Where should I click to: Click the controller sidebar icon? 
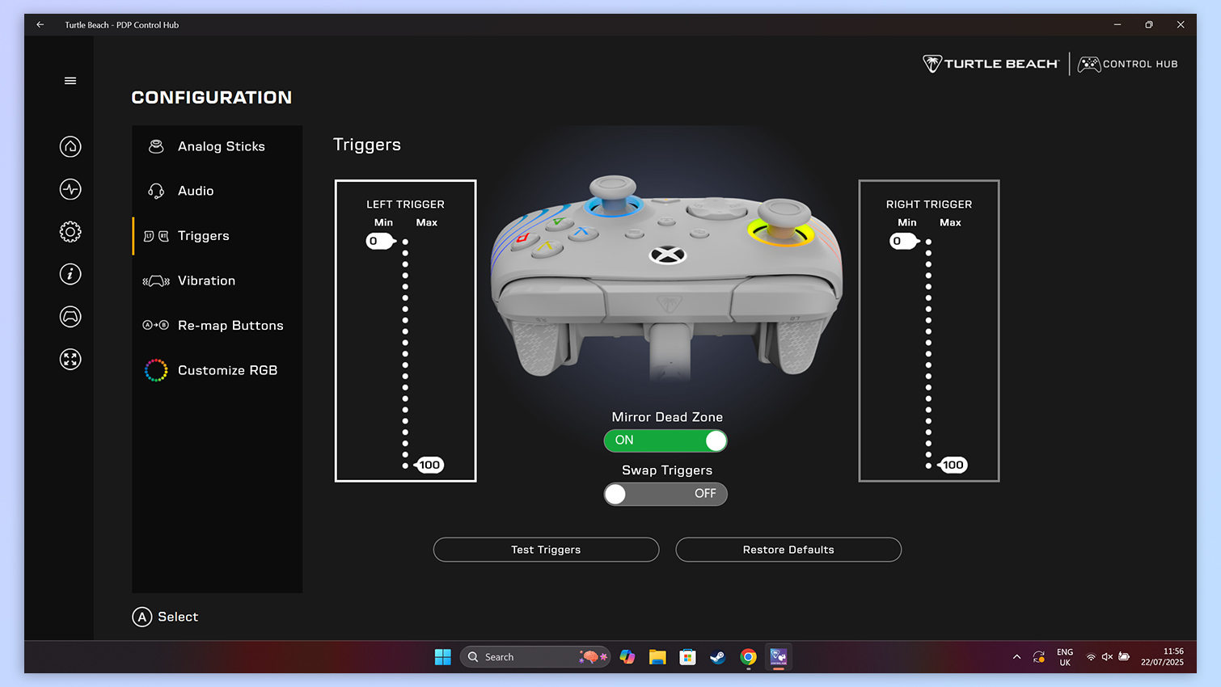pos(70,317)
